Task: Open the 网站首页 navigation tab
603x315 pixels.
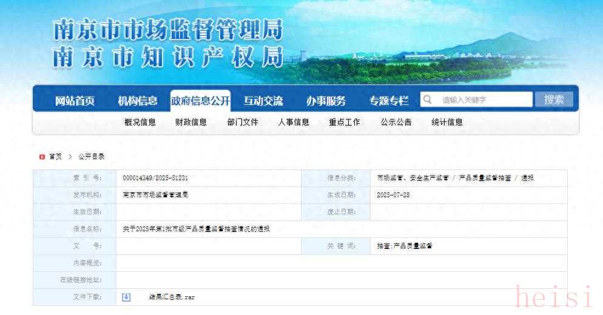Action: coord(75,101)
